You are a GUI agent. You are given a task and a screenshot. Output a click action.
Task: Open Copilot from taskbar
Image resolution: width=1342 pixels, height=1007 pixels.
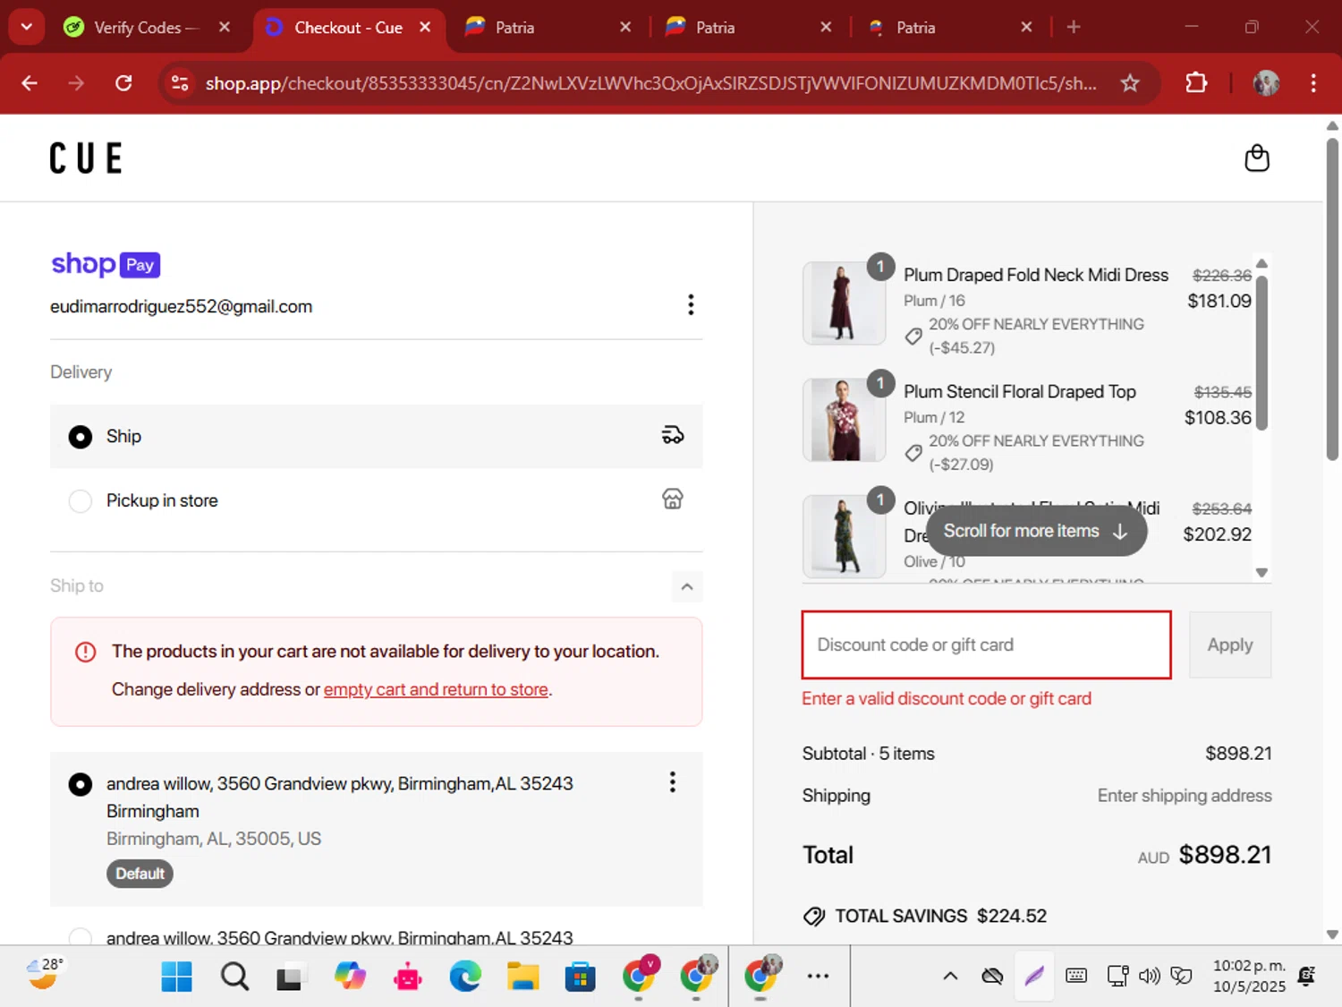coord(350,977)
